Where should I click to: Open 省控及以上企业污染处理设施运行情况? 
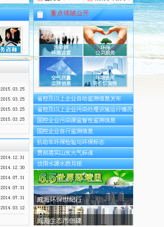(x=83, y=109)
